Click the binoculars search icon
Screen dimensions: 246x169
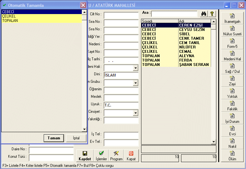tap(204, 14)
